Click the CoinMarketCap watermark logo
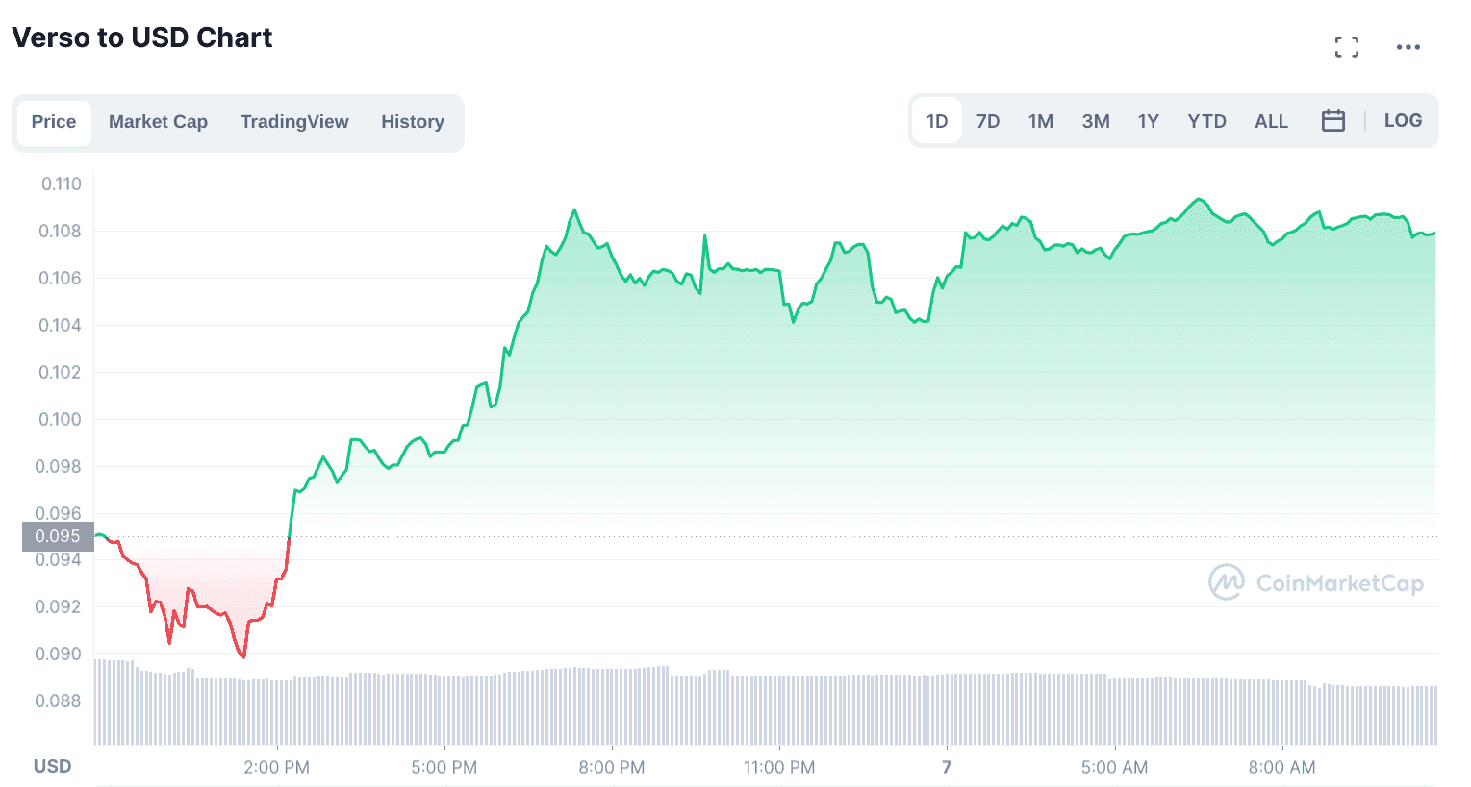 pyautogui.click(x=1316, y=583)
